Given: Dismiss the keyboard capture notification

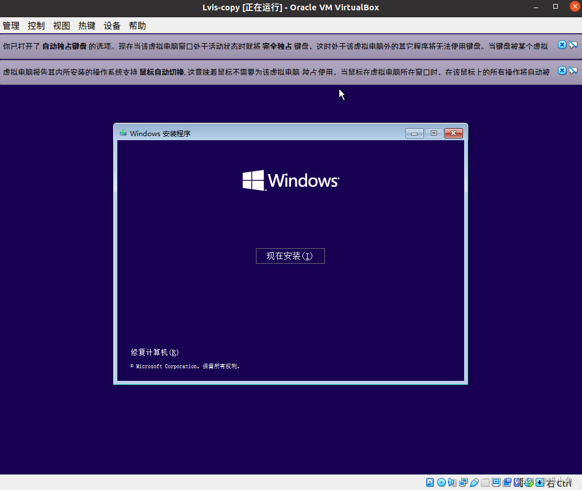Looking at the screenshot, I should click(x=562, y=45).
